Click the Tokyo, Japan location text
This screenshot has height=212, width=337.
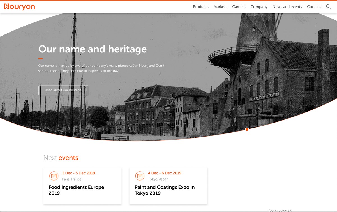[158, 179]
